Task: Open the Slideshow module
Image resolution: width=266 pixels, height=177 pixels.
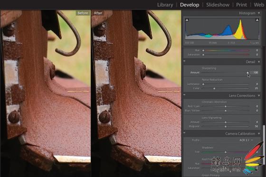Action: pos(218,5)
